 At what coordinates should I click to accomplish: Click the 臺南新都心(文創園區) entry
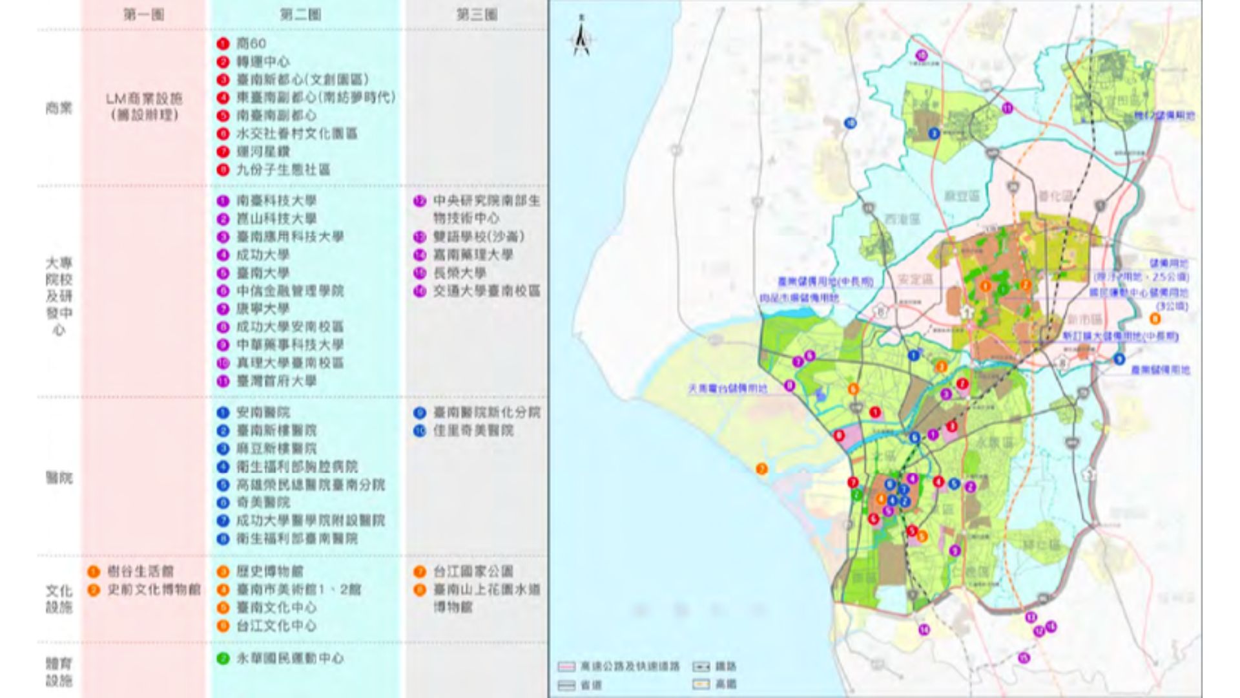click(x=302, y=79)
